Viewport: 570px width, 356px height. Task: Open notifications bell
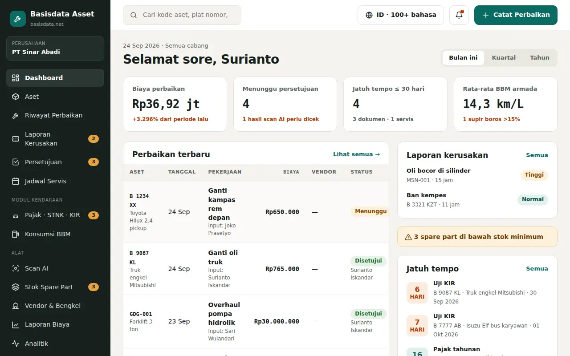pyautogui.click(x=459, y=15)
